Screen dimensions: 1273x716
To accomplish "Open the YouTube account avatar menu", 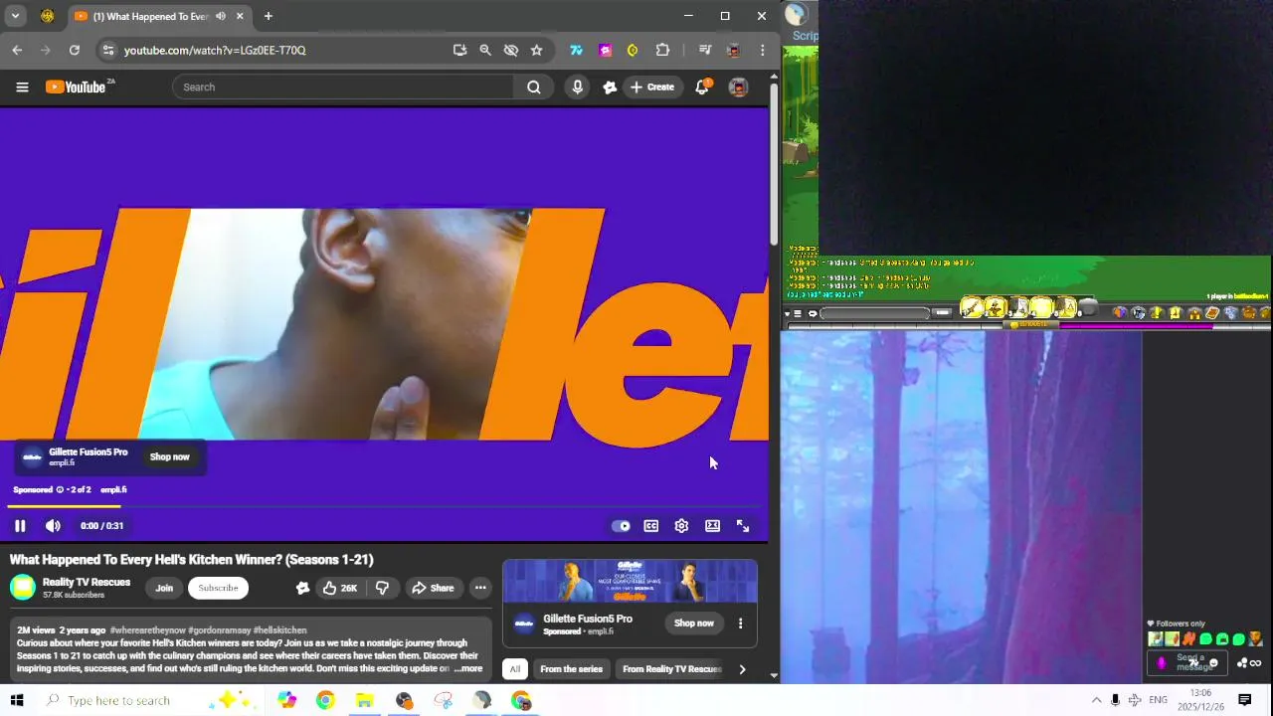I will 738,88.
